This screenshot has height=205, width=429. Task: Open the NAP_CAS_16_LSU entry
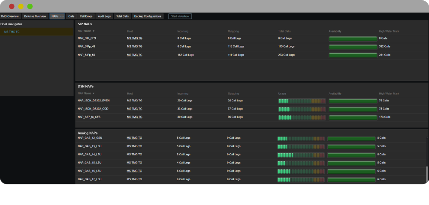tap(89, 171)
